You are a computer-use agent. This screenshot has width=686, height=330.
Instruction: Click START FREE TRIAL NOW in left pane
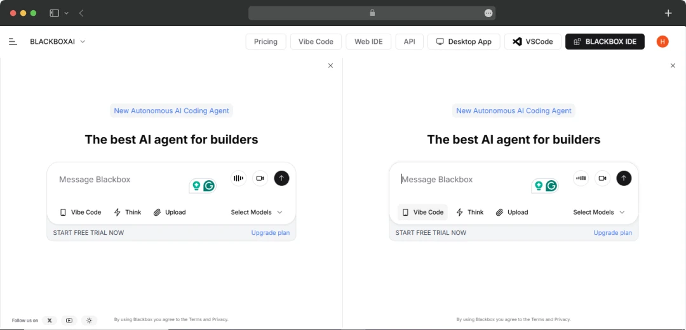88,232
